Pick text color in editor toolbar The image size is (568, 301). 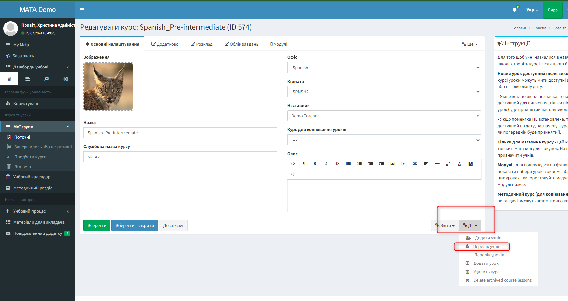[459, 164]
